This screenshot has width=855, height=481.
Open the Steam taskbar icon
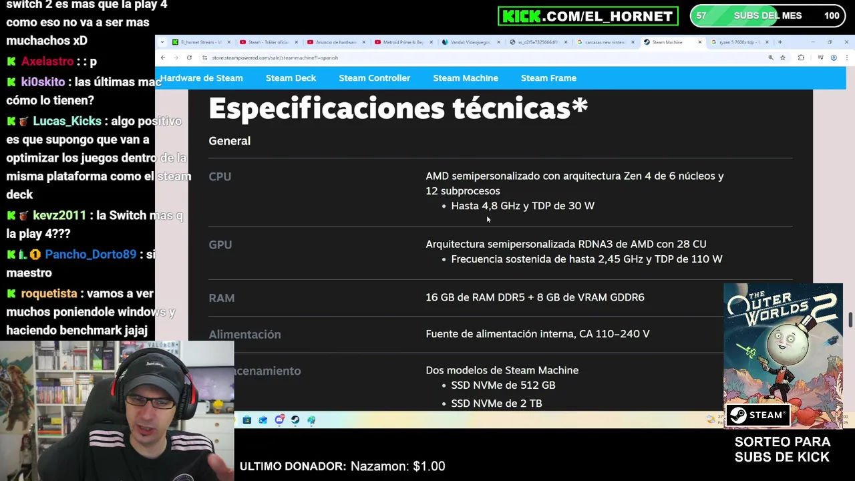(x=295, y=420)
